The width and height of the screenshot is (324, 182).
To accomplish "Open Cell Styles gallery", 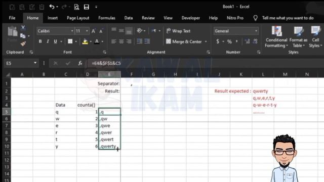I will (315, 37).
